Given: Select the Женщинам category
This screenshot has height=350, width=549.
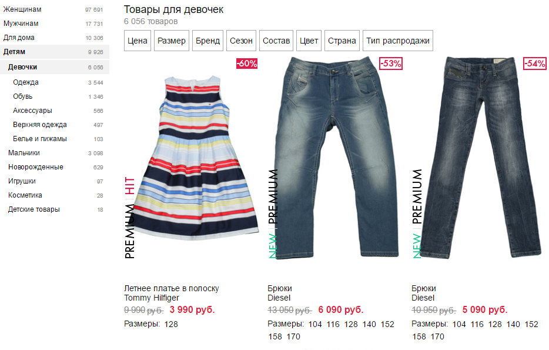Looking at the screenshot, I should pos(22,9).
